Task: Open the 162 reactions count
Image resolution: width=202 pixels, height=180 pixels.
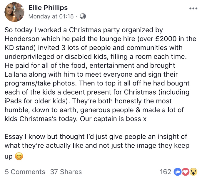Action: pos(166,172)
